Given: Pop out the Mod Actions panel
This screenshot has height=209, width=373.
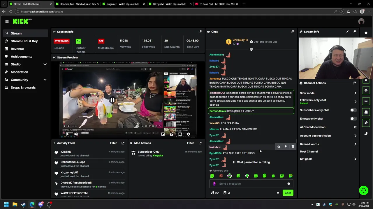Looking at the screenshot, I should click(x=200, y=143).
